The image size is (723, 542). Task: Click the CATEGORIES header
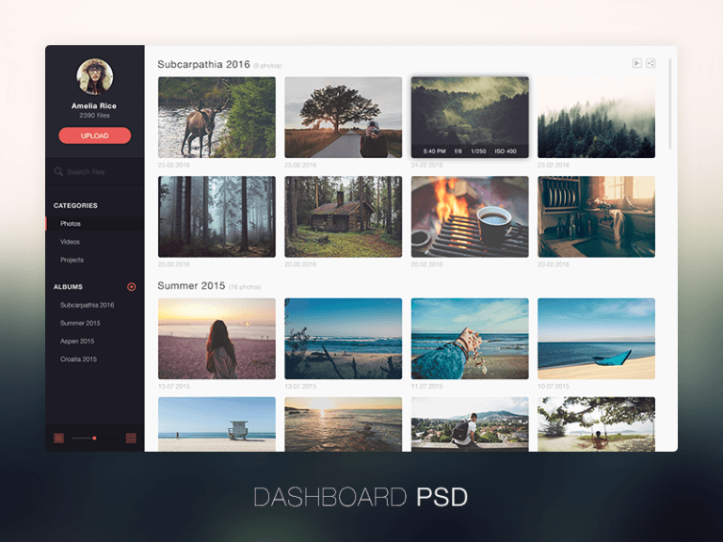click(x=75, y=205)
